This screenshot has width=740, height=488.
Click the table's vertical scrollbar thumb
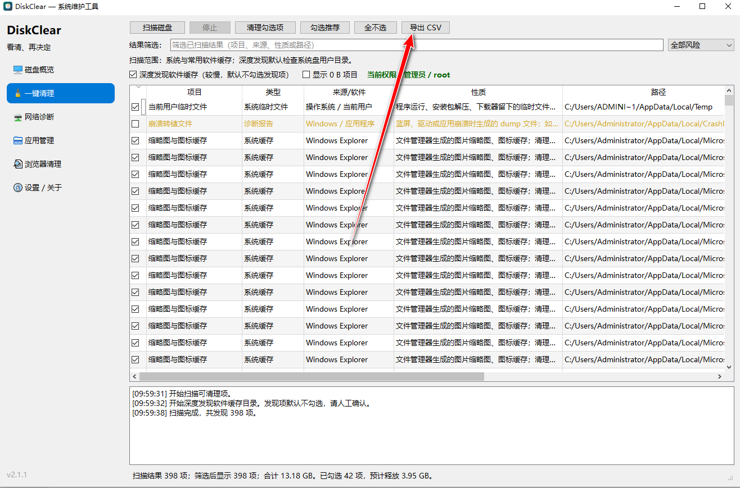pyautogui.click(x=729, y=100)
